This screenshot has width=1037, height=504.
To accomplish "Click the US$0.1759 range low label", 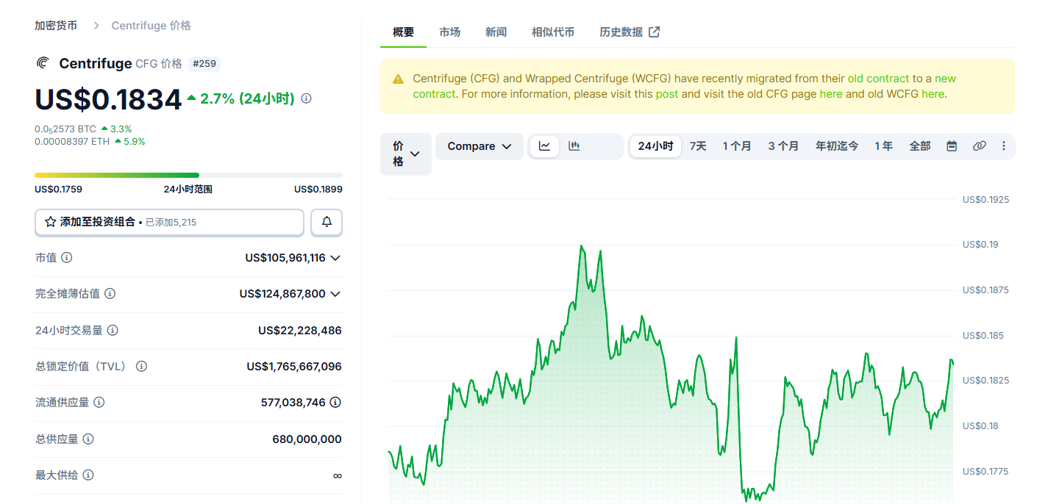I will click(x=58, y=189).
